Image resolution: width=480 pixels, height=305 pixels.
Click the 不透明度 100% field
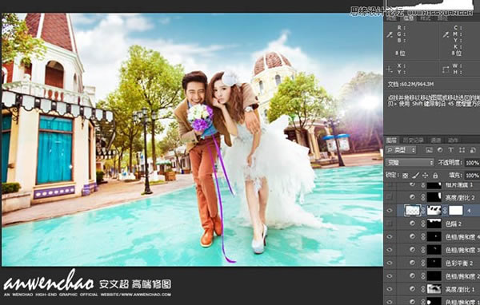click(x=472, y=163)
